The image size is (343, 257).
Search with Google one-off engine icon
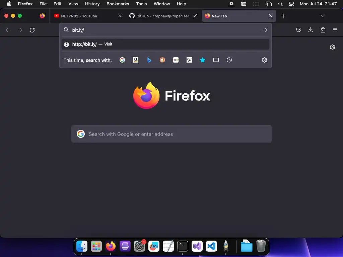click(x=122, y=60)
